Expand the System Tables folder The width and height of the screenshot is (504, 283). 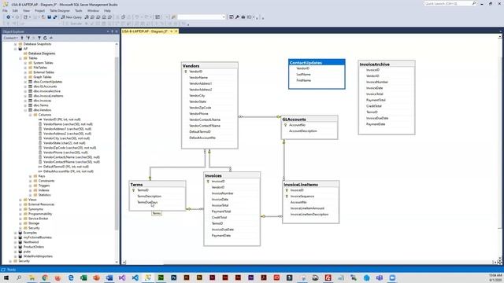tap(25, 63)
